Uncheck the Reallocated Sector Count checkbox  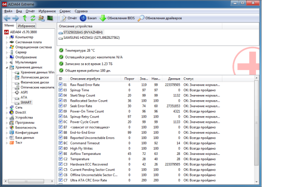61,101
